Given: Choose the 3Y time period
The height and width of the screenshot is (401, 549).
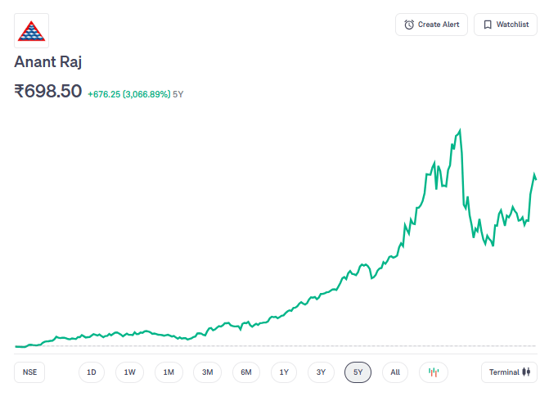Looking at the screenshot, I should pos(322,372).
